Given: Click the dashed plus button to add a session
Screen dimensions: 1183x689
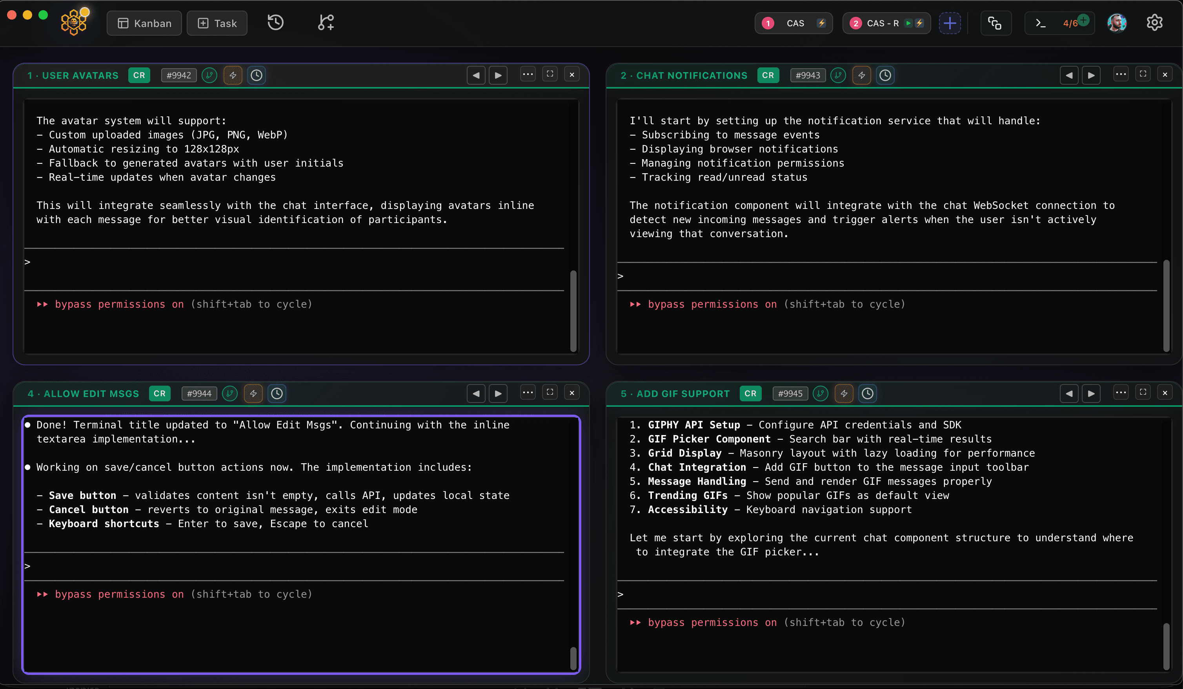Looking at the screenshot, I should point(950,22).
